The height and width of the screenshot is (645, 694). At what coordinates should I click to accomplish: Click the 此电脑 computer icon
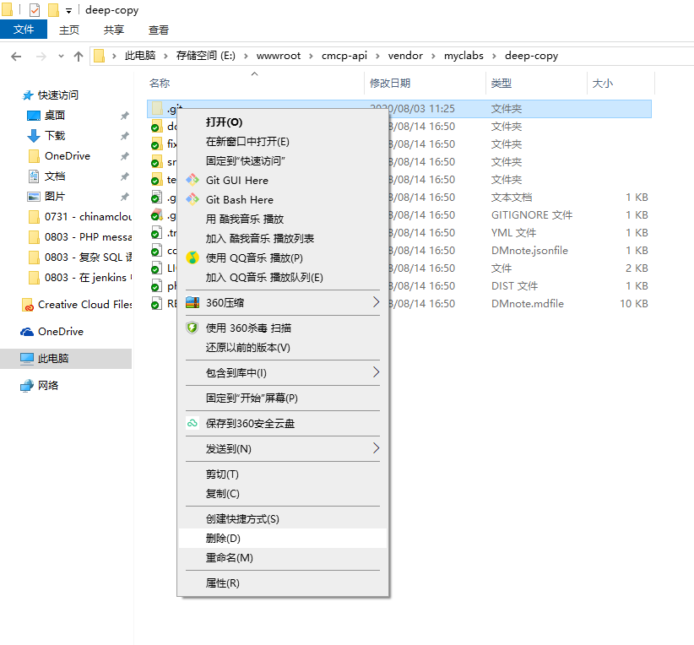pos(27,359)
